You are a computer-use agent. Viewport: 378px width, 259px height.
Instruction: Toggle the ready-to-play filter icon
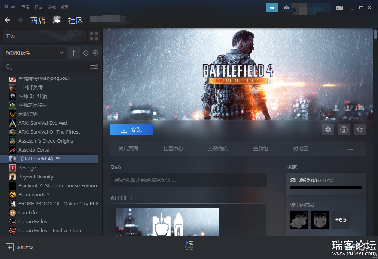[x=95, y=53]
